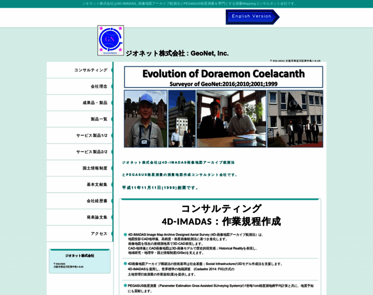Go to サービス製品1/2 page
Image resolution: width=373 pixels, height=295 pixels.
click(x=80, y=135)
